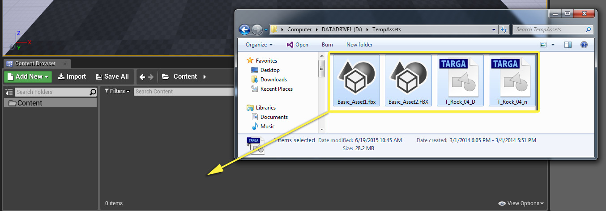Toggle the sources panel visibility icon
This screenshot has height=211, width=606.
9,92
